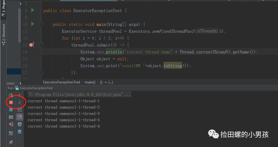Click line number 12 in the editor gutter
The height and width of the screenshot is (147, 278).
25,38
